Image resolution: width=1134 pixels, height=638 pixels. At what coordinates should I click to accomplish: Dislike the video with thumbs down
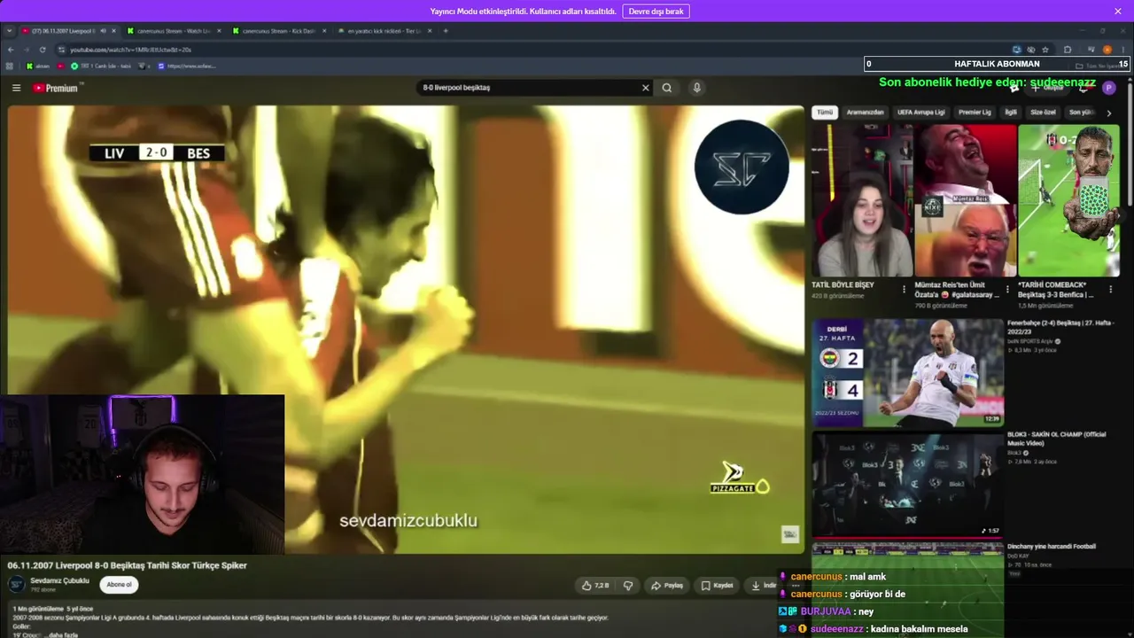pyautogui.click(x=628, y=586)
